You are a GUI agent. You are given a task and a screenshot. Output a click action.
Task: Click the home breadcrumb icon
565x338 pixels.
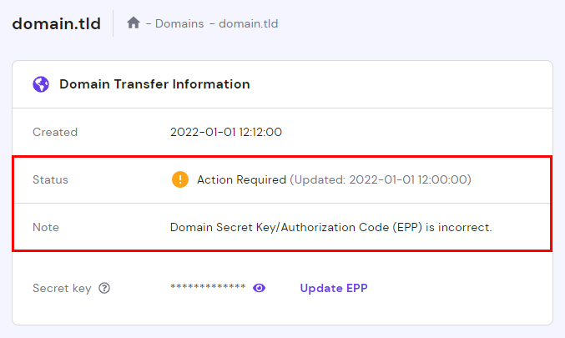134,23
